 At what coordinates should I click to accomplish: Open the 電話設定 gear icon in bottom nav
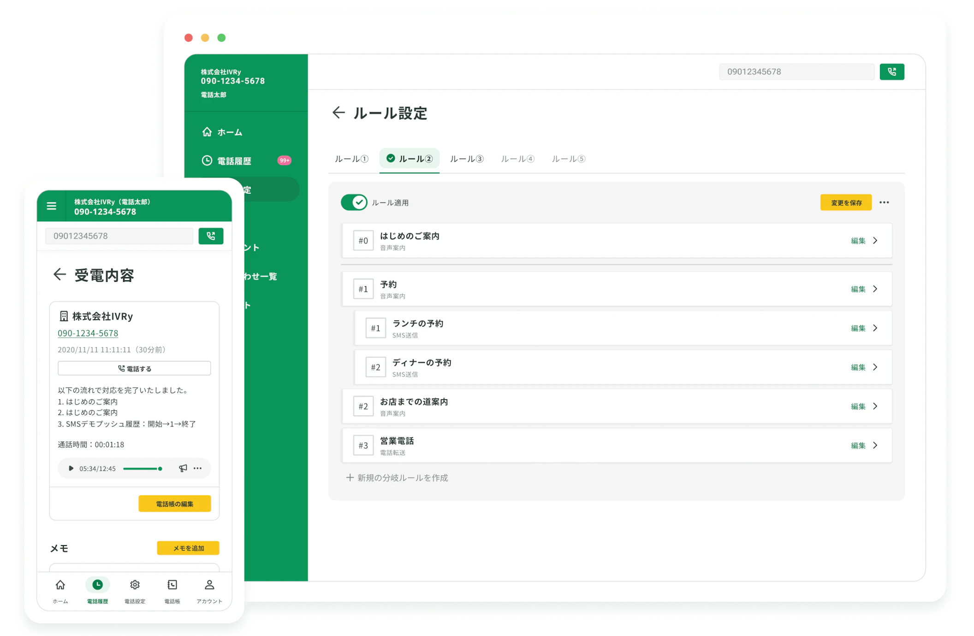[x=135, y=585]
